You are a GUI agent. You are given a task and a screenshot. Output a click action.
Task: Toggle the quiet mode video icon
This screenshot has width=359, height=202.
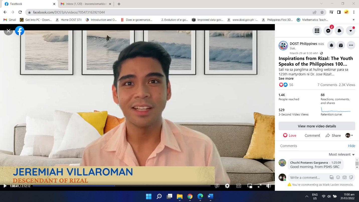click(217, 186)
